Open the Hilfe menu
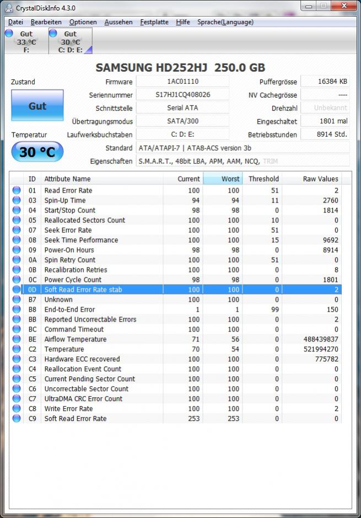 point(183,22)
